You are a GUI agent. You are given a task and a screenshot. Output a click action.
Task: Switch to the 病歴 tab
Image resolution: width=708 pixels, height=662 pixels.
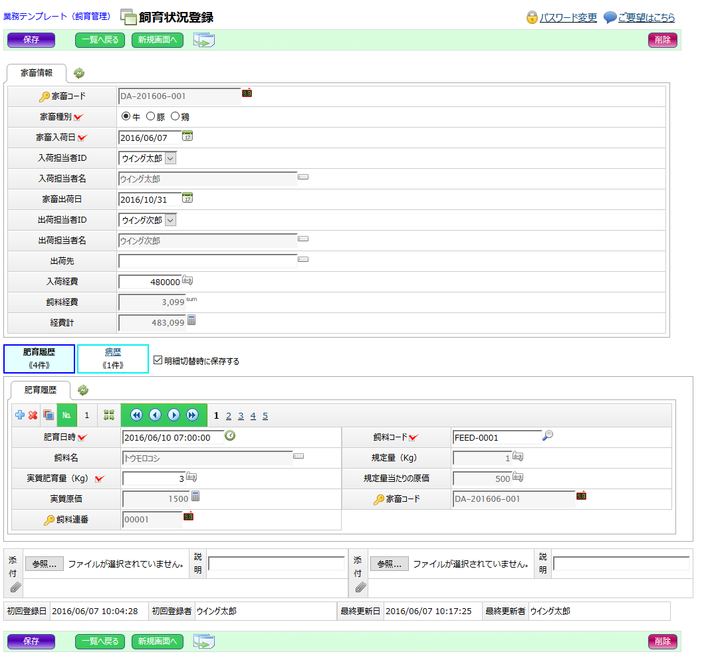[x=113, y=358]
